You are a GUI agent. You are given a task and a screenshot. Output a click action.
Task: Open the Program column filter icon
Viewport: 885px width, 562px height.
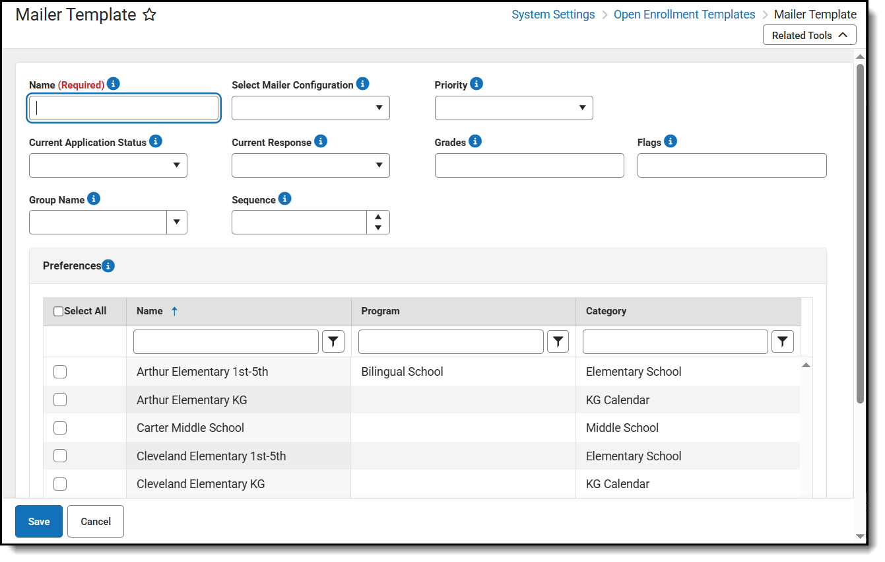(x=558, y=341)
